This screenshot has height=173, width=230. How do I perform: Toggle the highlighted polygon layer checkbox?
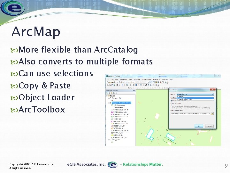(x=111, y=103)
